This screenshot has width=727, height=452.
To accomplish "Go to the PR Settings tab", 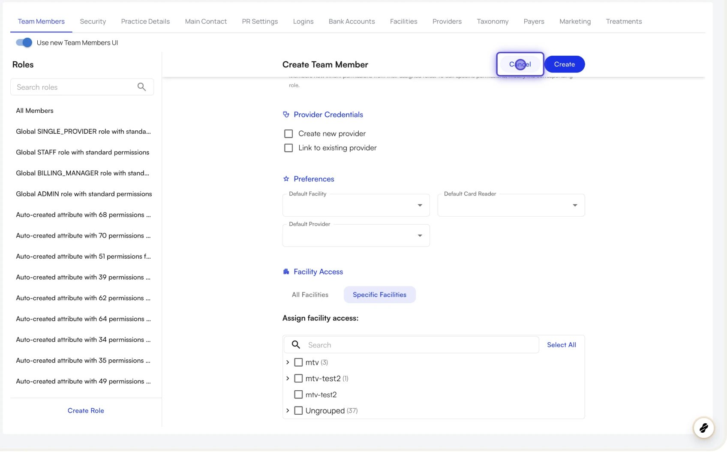I will pyautogui.click(x=260, y=21).
